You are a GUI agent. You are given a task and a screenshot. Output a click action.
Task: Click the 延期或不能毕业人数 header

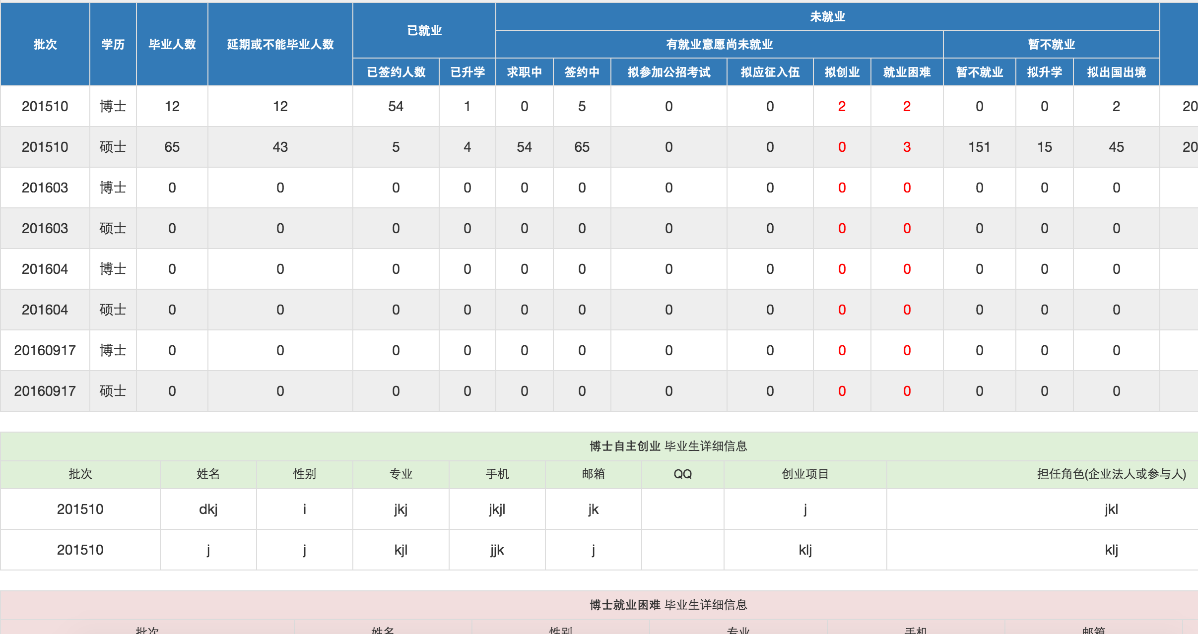pyautogui.click(x=280, y=44)
